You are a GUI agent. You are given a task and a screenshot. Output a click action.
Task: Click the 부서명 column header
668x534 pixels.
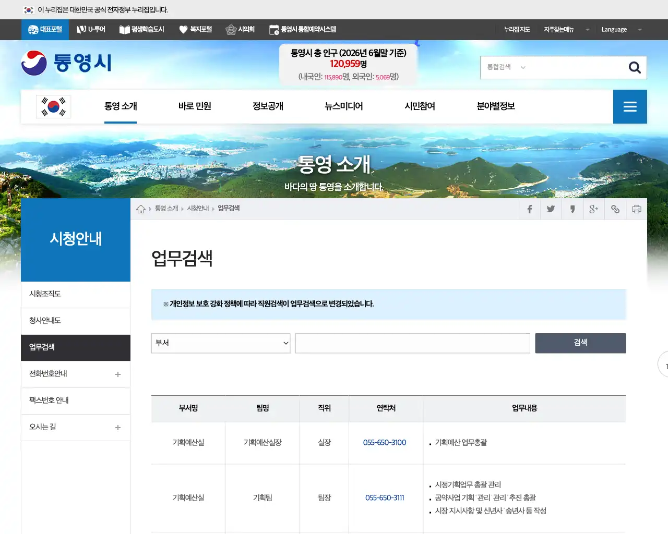pos(188,408)
